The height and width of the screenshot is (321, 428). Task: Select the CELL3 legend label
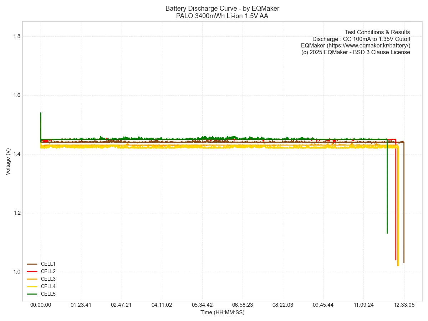(x=48, y=279)
